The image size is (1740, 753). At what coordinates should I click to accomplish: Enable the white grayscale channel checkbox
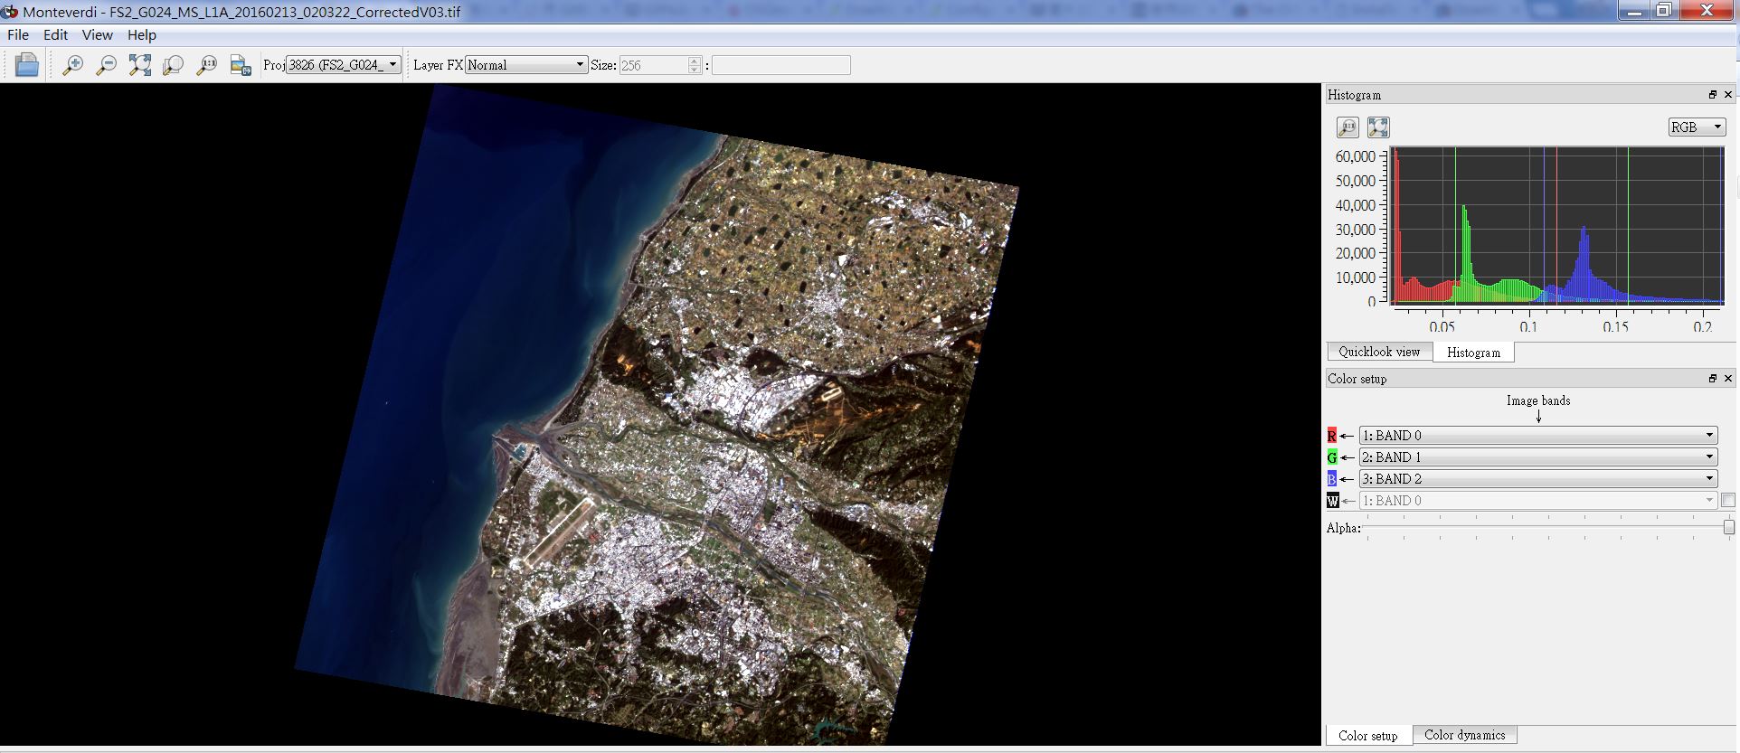pyautogui.click(x=1728, y=501)
